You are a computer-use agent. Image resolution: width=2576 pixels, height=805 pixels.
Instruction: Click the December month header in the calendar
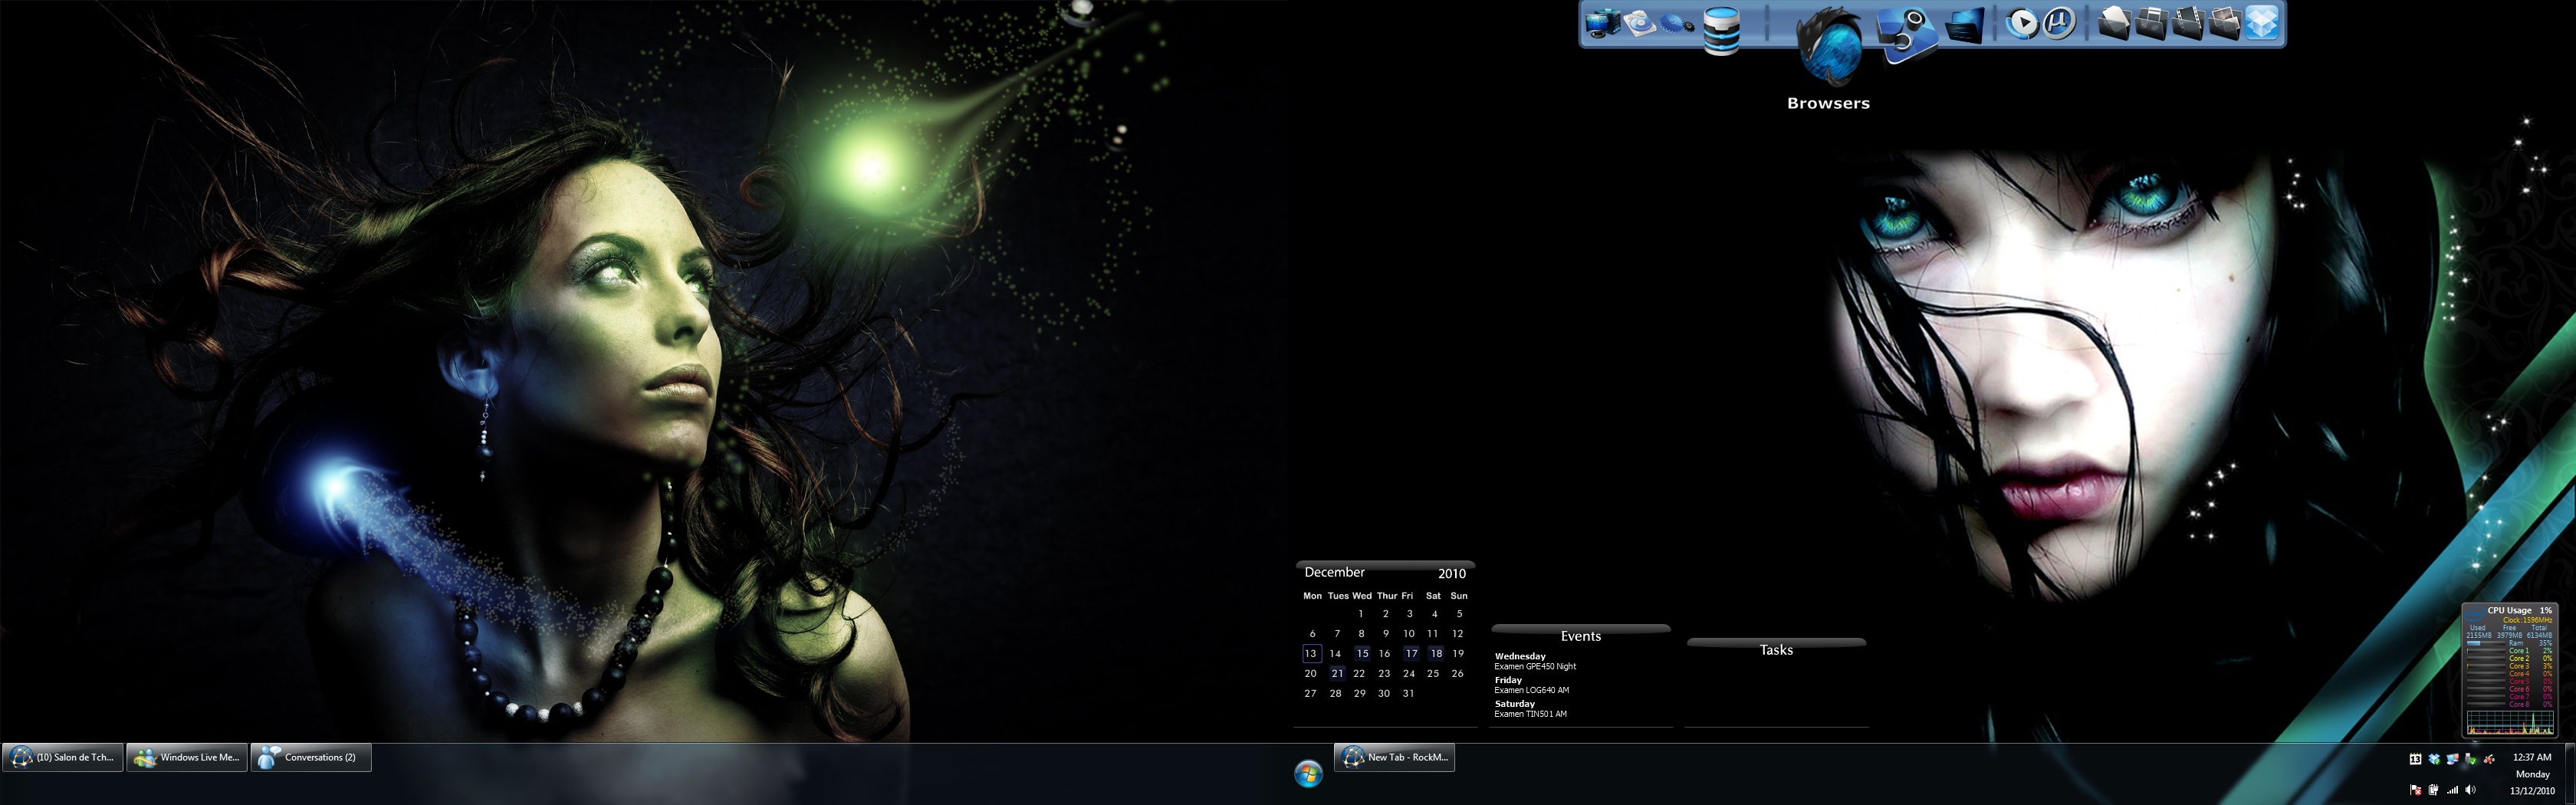[x=1334, y=572]
